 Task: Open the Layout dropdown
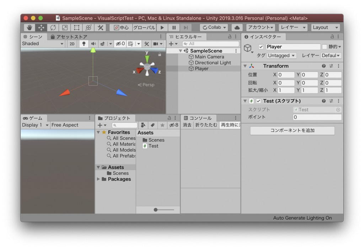[325, 28]
